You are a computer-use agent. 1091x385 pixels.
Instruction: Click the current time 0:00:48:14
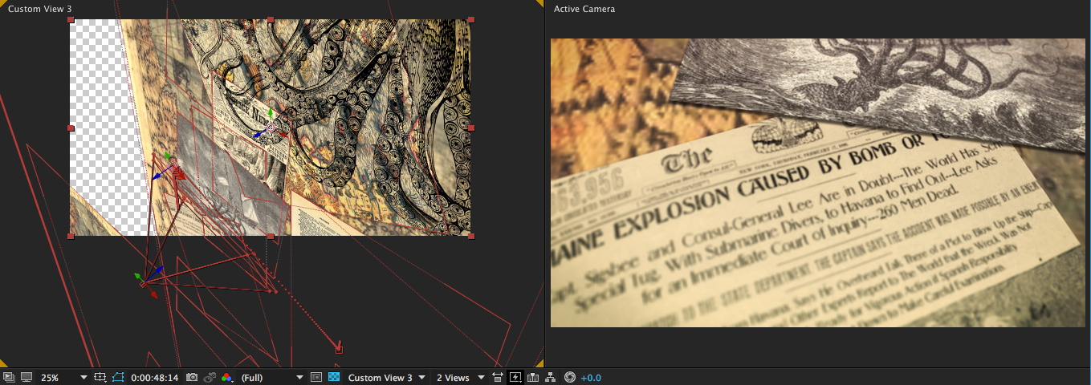tap(154, 377)
